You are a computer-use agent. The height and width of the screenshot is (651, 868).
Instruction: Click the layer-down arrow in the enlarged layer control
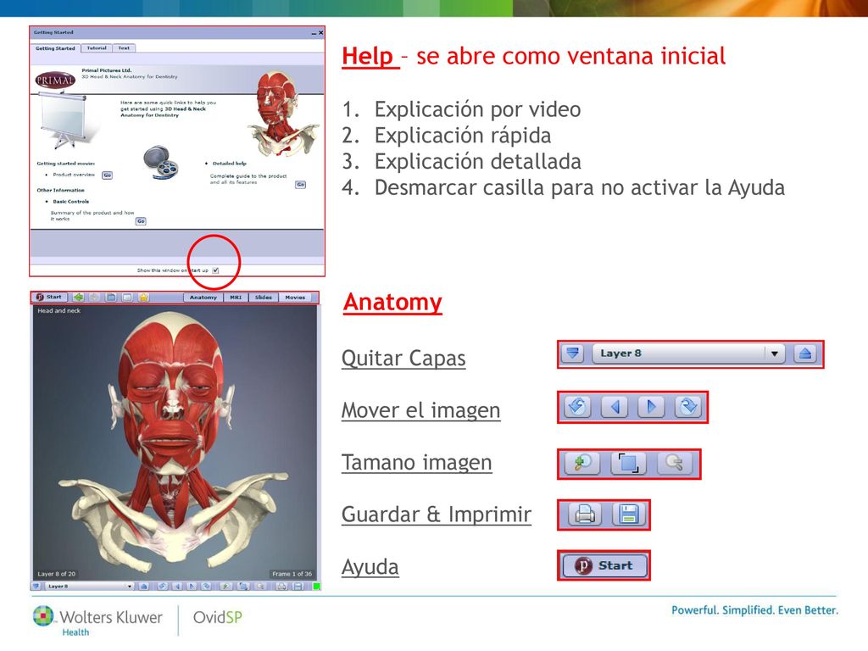coord(573,353)
